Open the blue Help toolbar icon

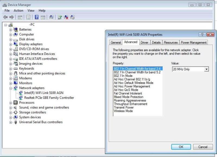(37, 17)
